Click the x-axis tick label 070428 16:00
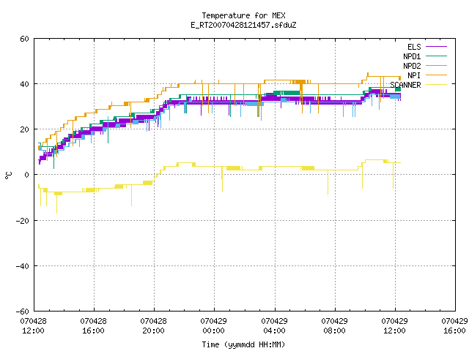 click(x=93, y=326)
